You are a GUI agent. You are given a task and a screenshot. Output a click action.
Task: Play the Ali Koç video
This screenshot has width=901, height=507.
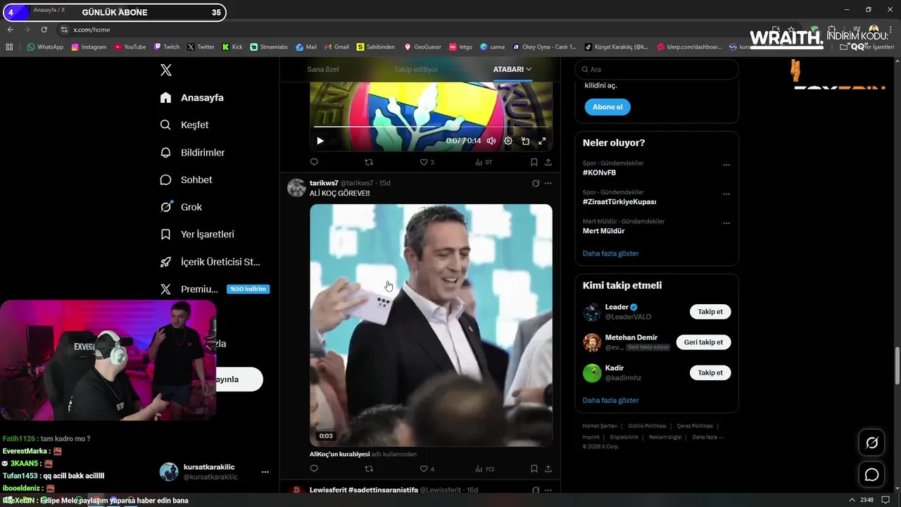(x=431, y=325)
